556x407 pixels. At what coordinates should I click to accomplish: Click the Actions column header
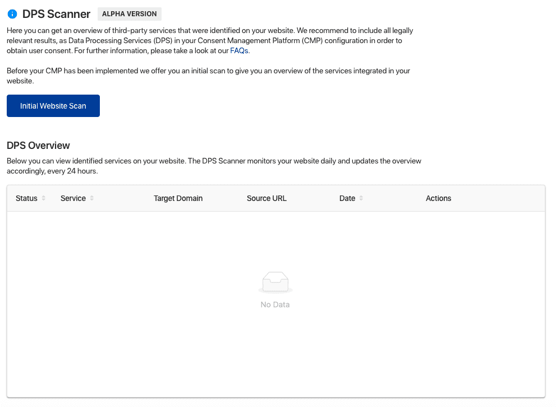pyautogui.click(x=438, y=198)
